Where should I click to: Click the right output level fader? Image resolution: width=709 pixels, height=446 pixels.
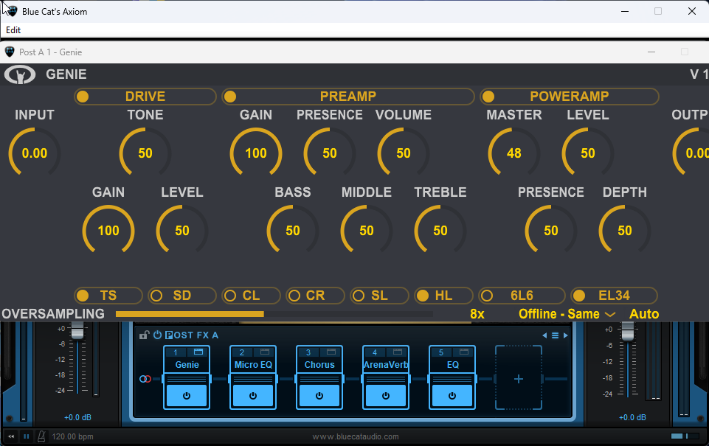tap(628, 331)
